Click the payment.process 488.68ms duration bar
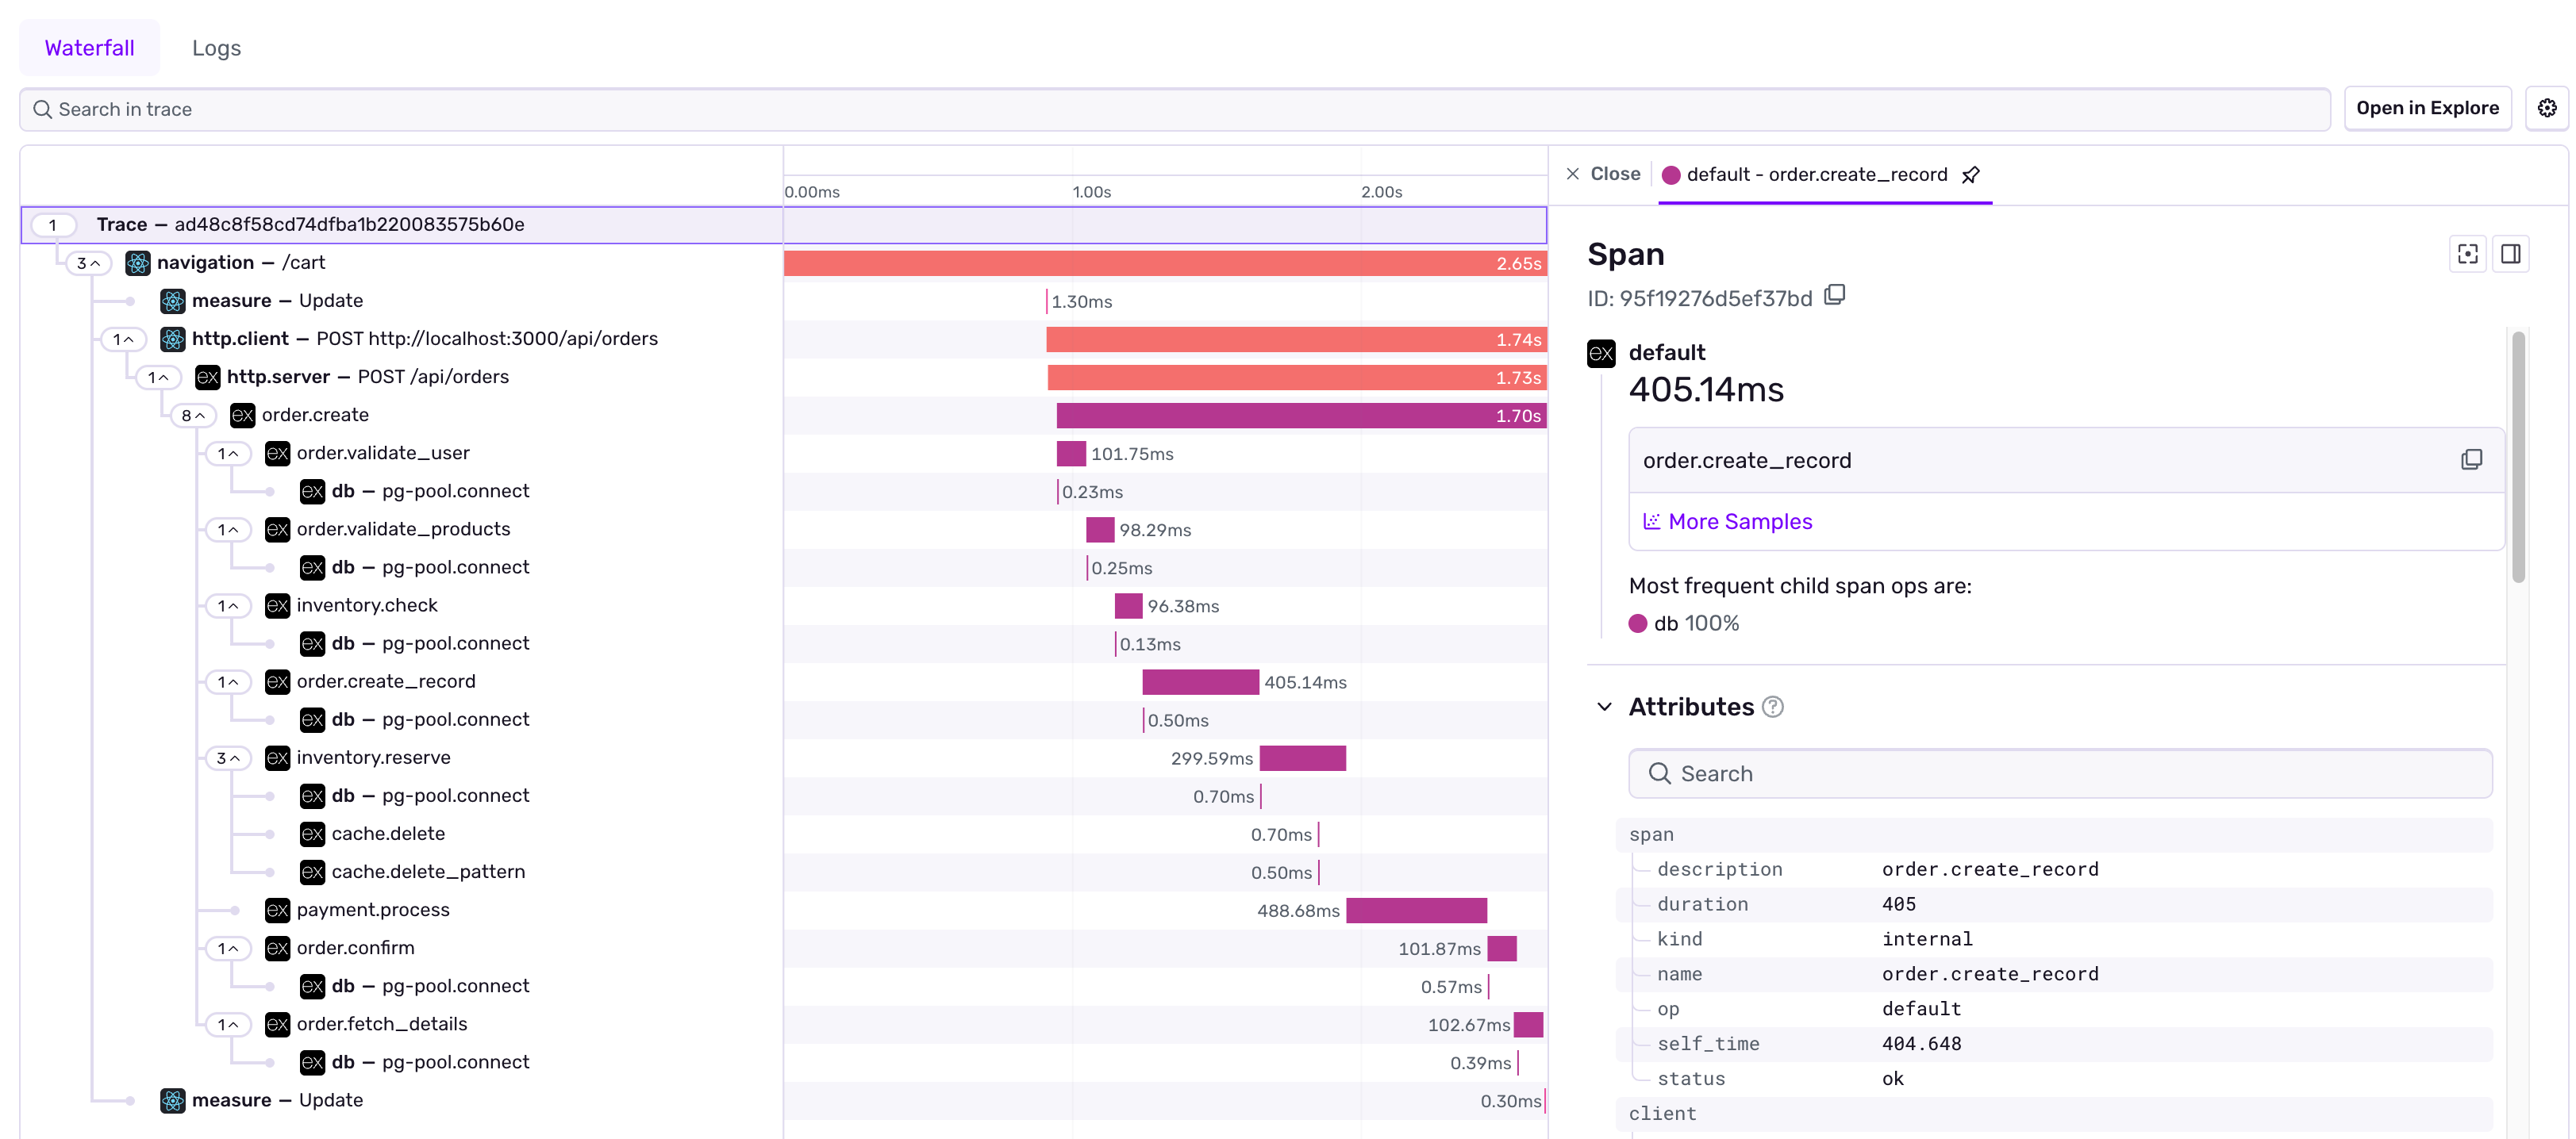 coord(1416,911)
